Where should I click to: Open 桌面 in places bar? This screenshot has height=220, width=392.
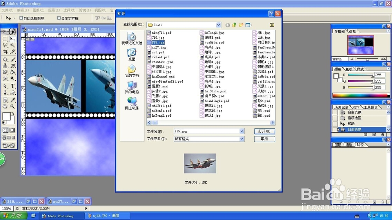coord(132,55)
